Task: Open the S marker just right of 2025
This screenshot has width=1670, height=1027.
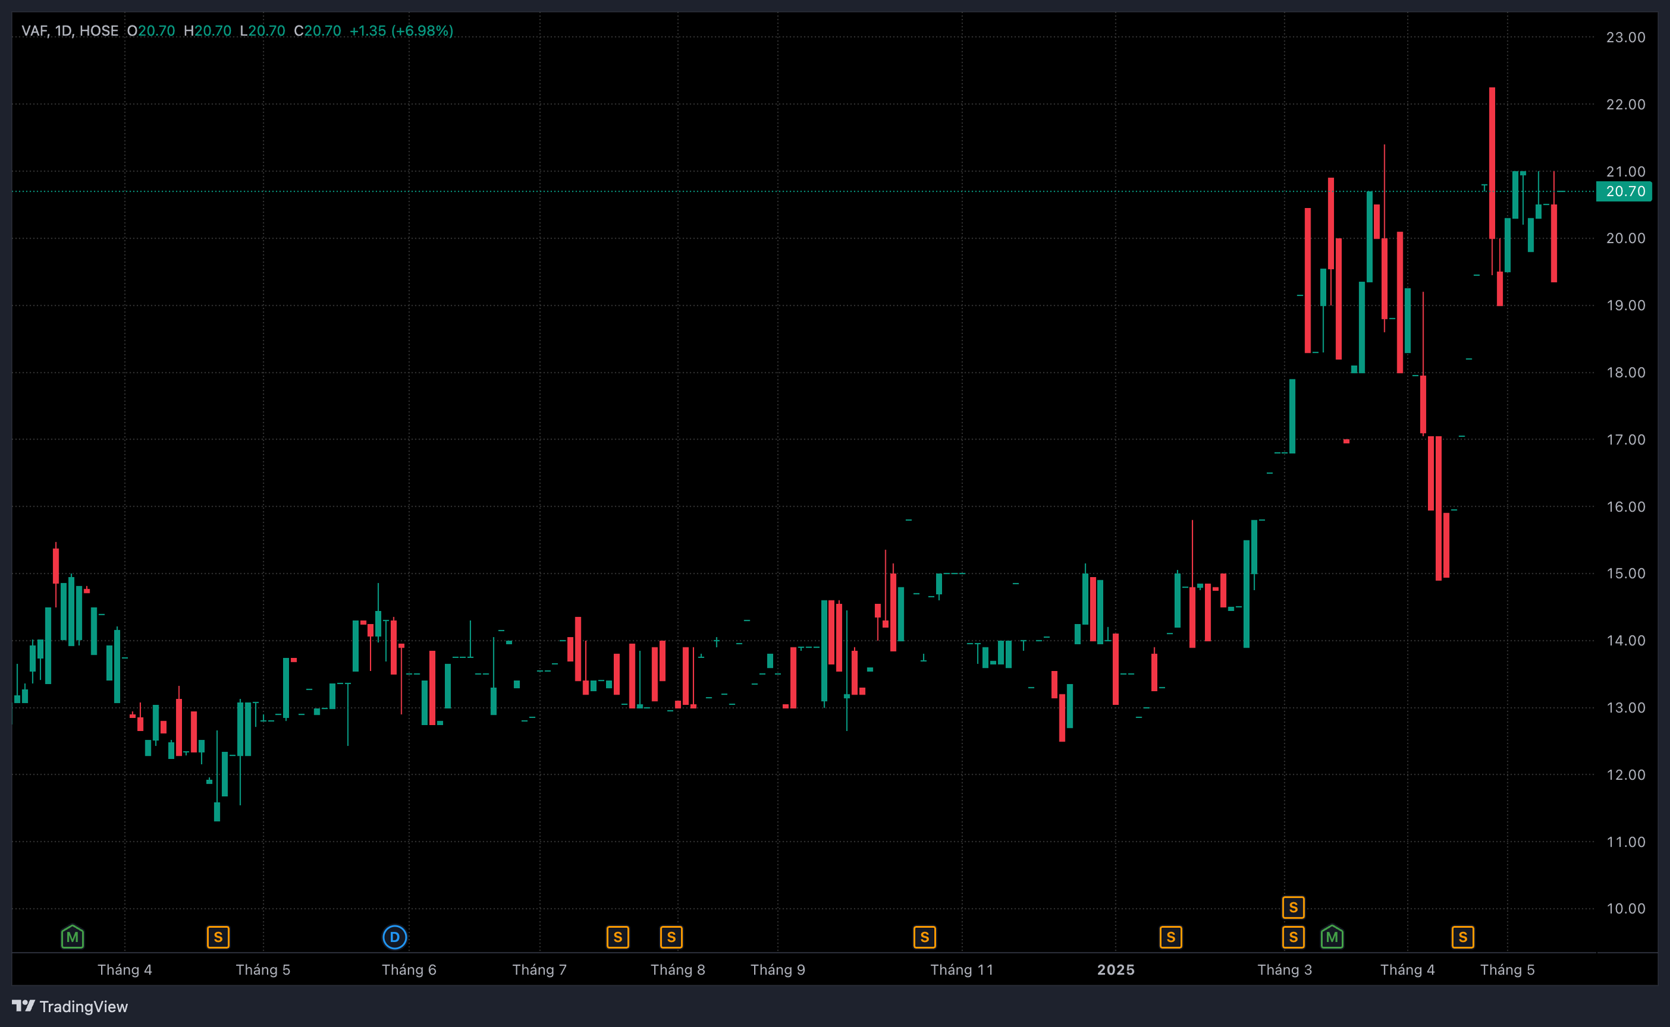Action: click(x=1170, y=938)
